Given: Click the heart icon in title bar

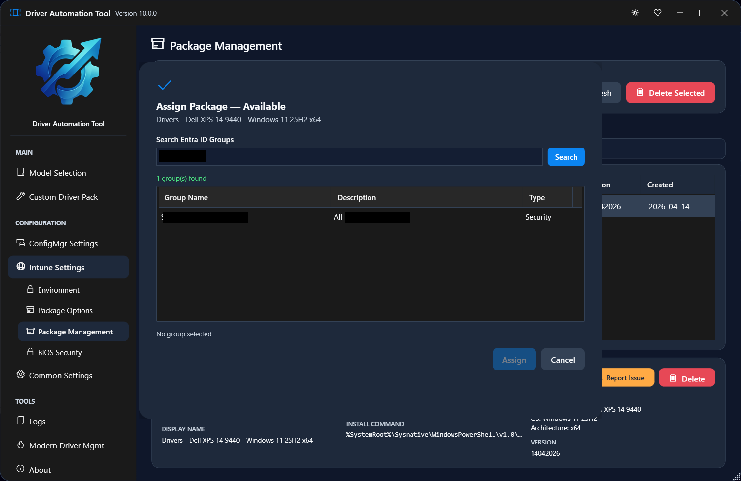Looking at the screenshot, I should [x=658, y=13].
